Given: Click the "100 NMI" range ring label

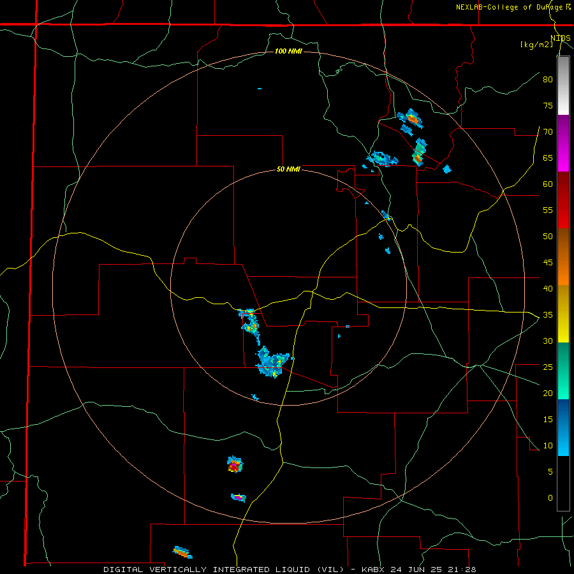Looking at the screenshot, I should (288, 51).
